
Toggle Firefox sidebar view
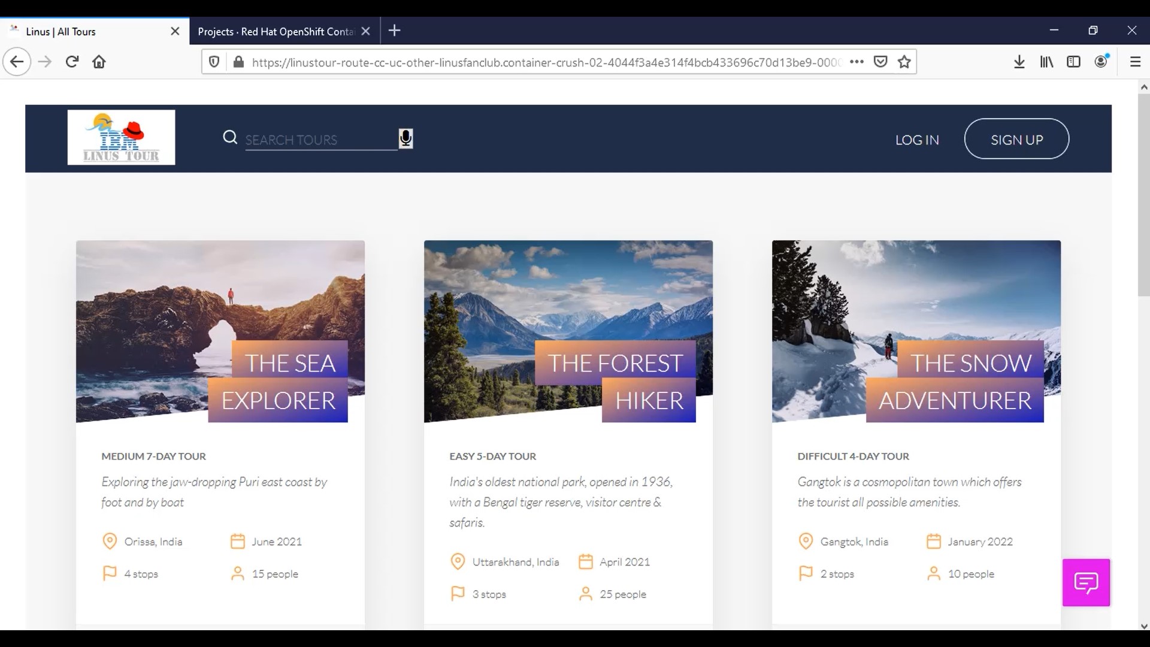point(1073,62)
